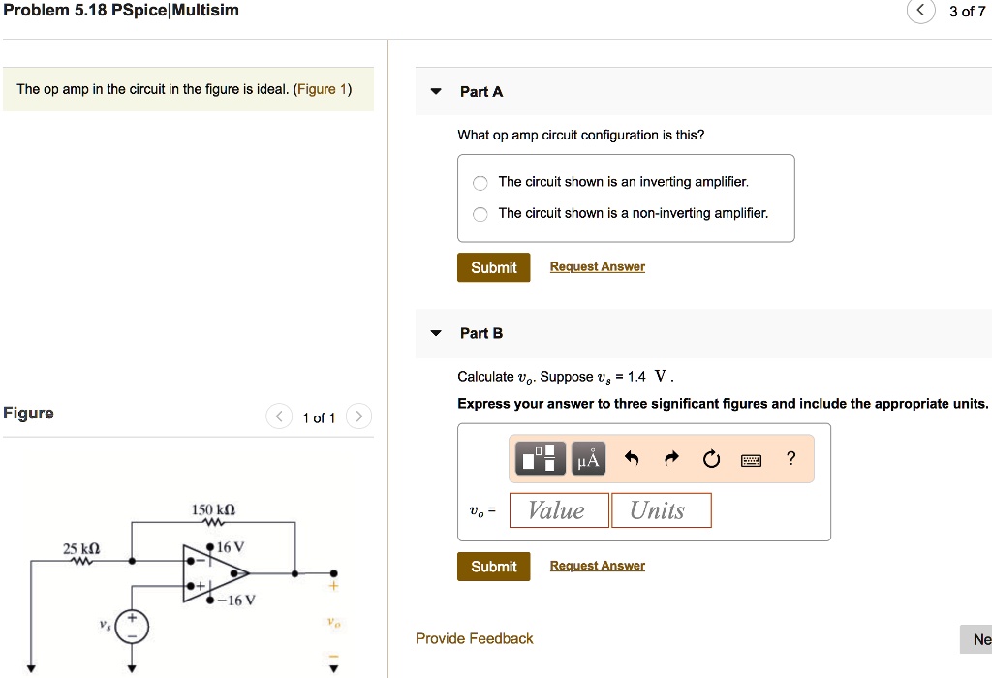Open the µÅ symbols and units palette
992x678 pixels.
tap(588, 458)
